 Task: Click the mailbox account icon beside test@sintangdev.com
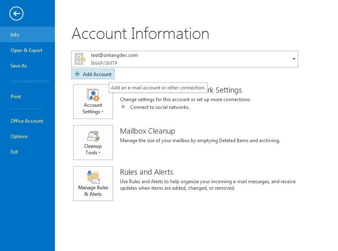(x=80, y=59)
